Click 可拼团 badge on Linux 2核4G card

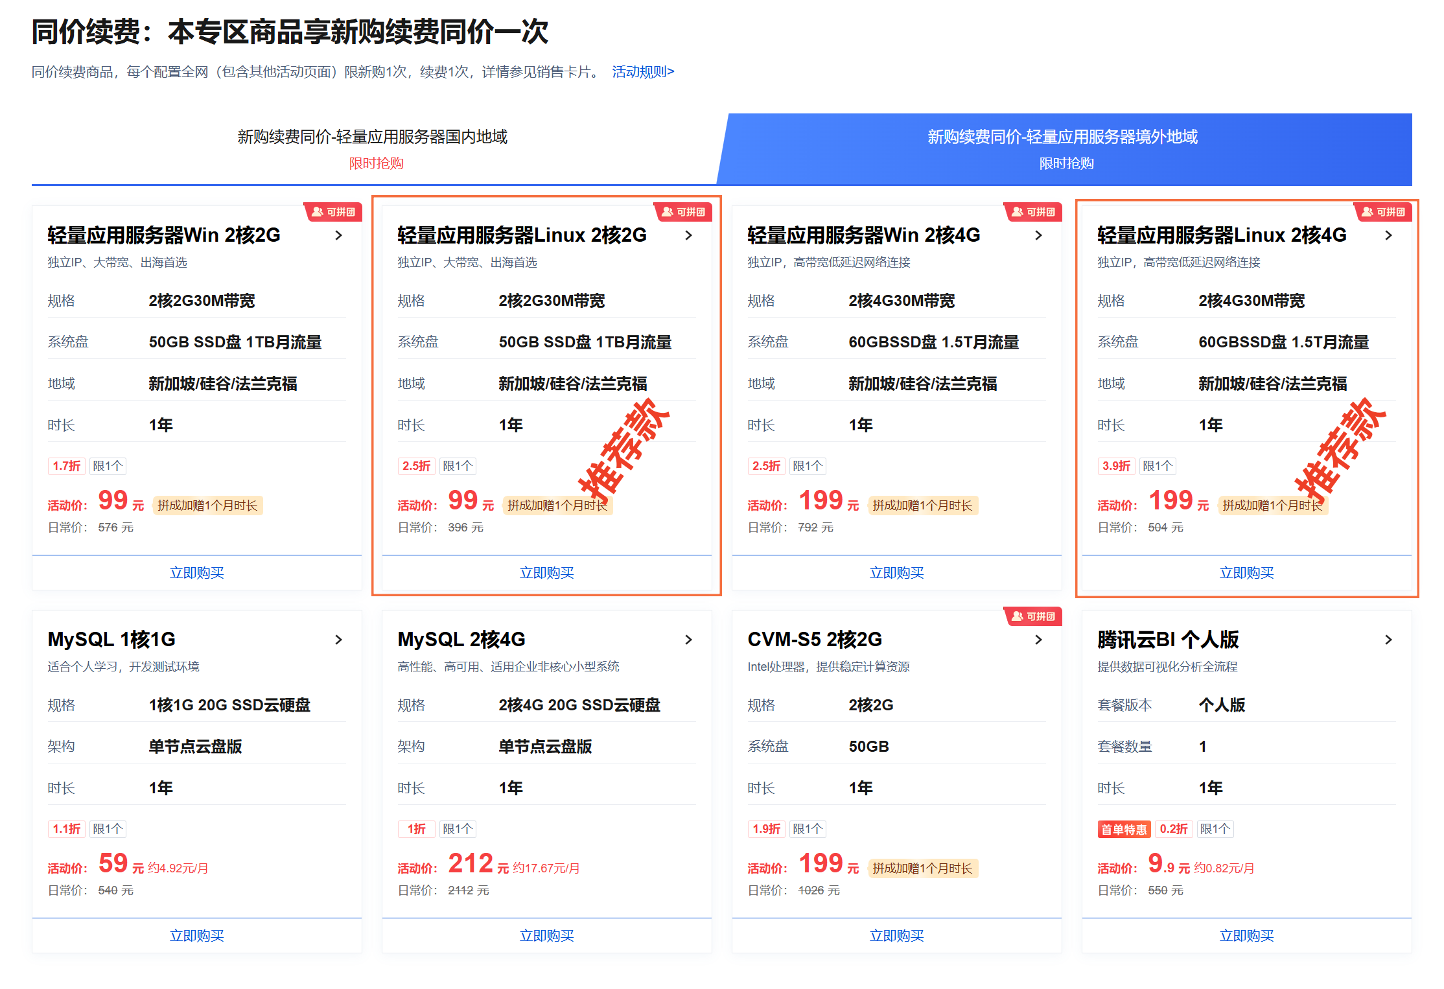[x=1383, y=212]
